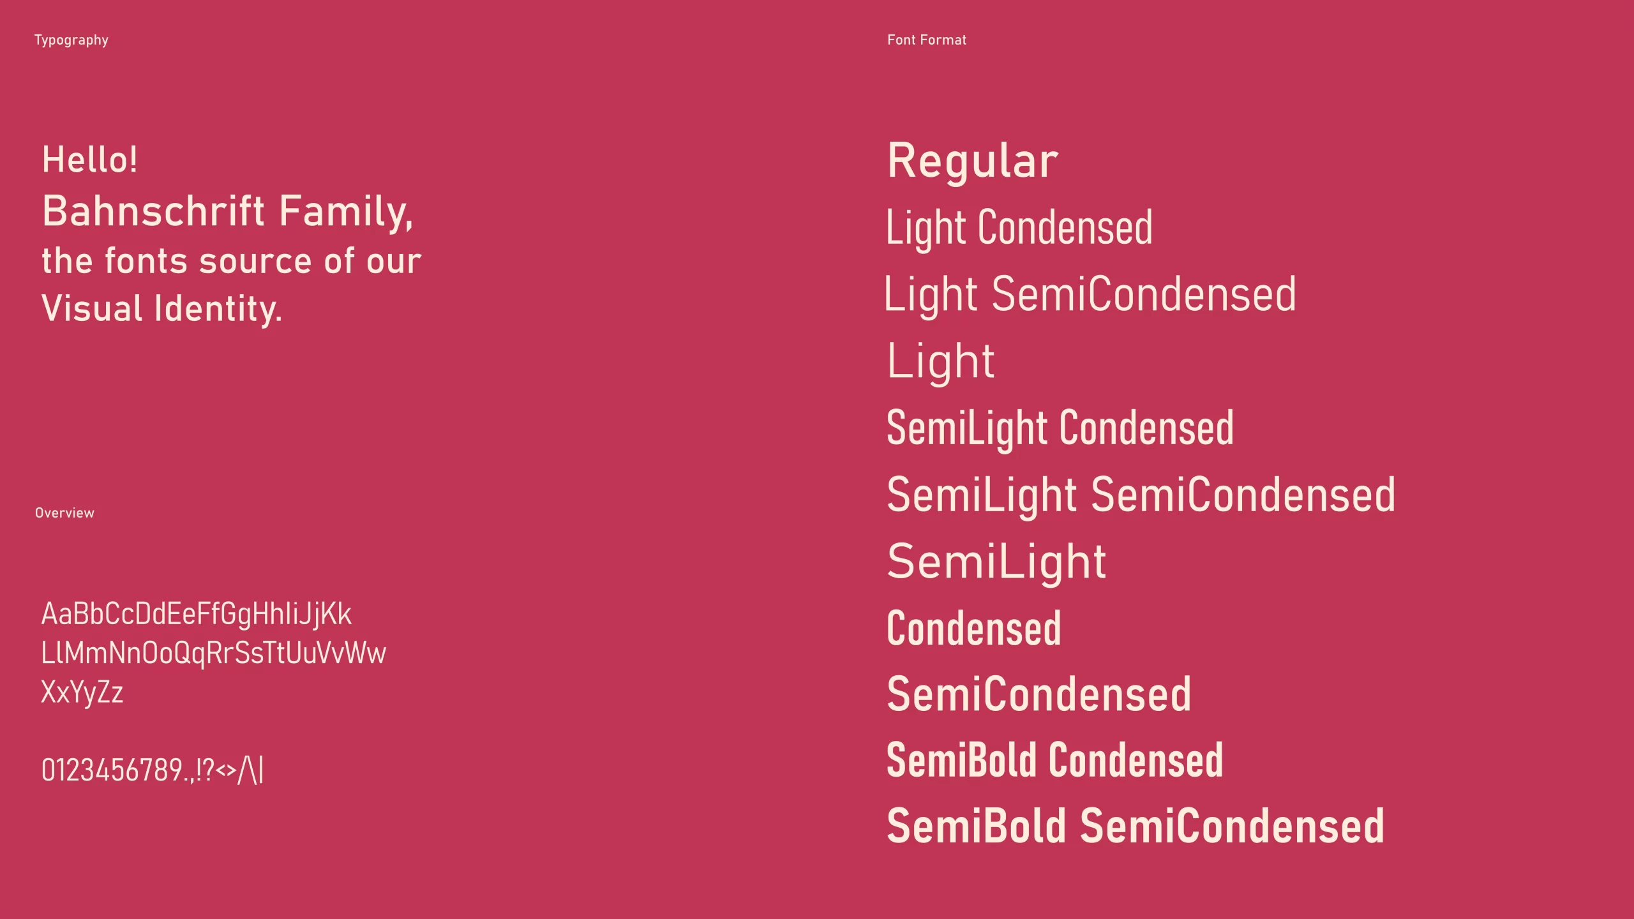Click the Visual Identity. text line
The image size is (1634, 919).
pyautogui.click(x=161, y=310)
